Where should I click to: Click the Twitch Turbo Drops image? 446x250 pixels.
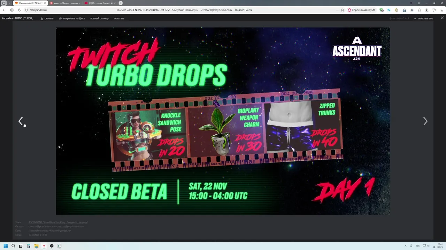pyautogui.click(x=223, y=121)
